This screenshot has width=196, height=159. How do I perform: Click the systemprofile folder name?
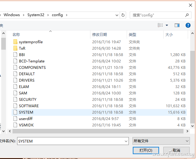31,42
